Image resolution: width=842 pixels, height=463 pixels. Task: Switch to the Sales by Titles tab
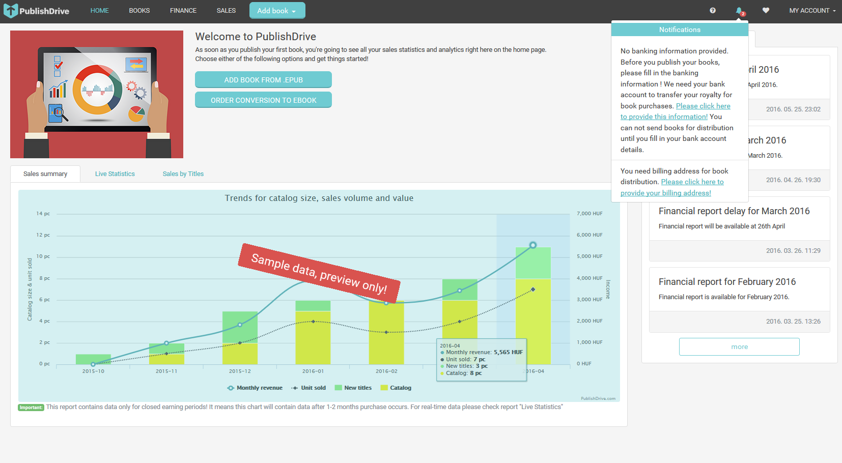click(x=183, y=174)
